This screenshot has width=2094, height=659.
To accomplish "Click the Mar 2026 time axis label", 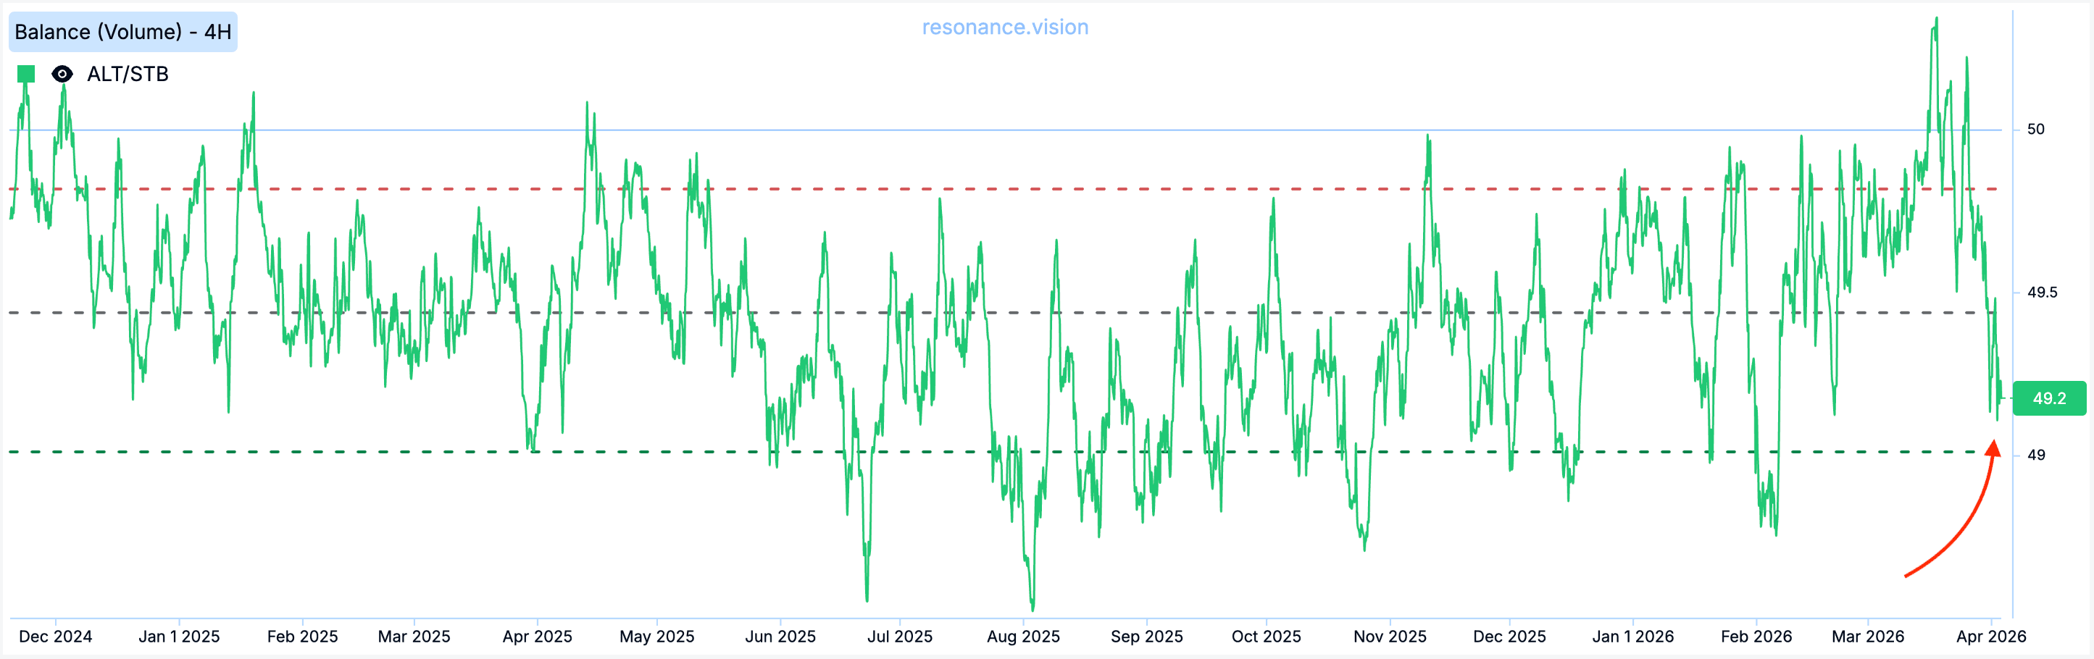I will tap(1867, 637).
